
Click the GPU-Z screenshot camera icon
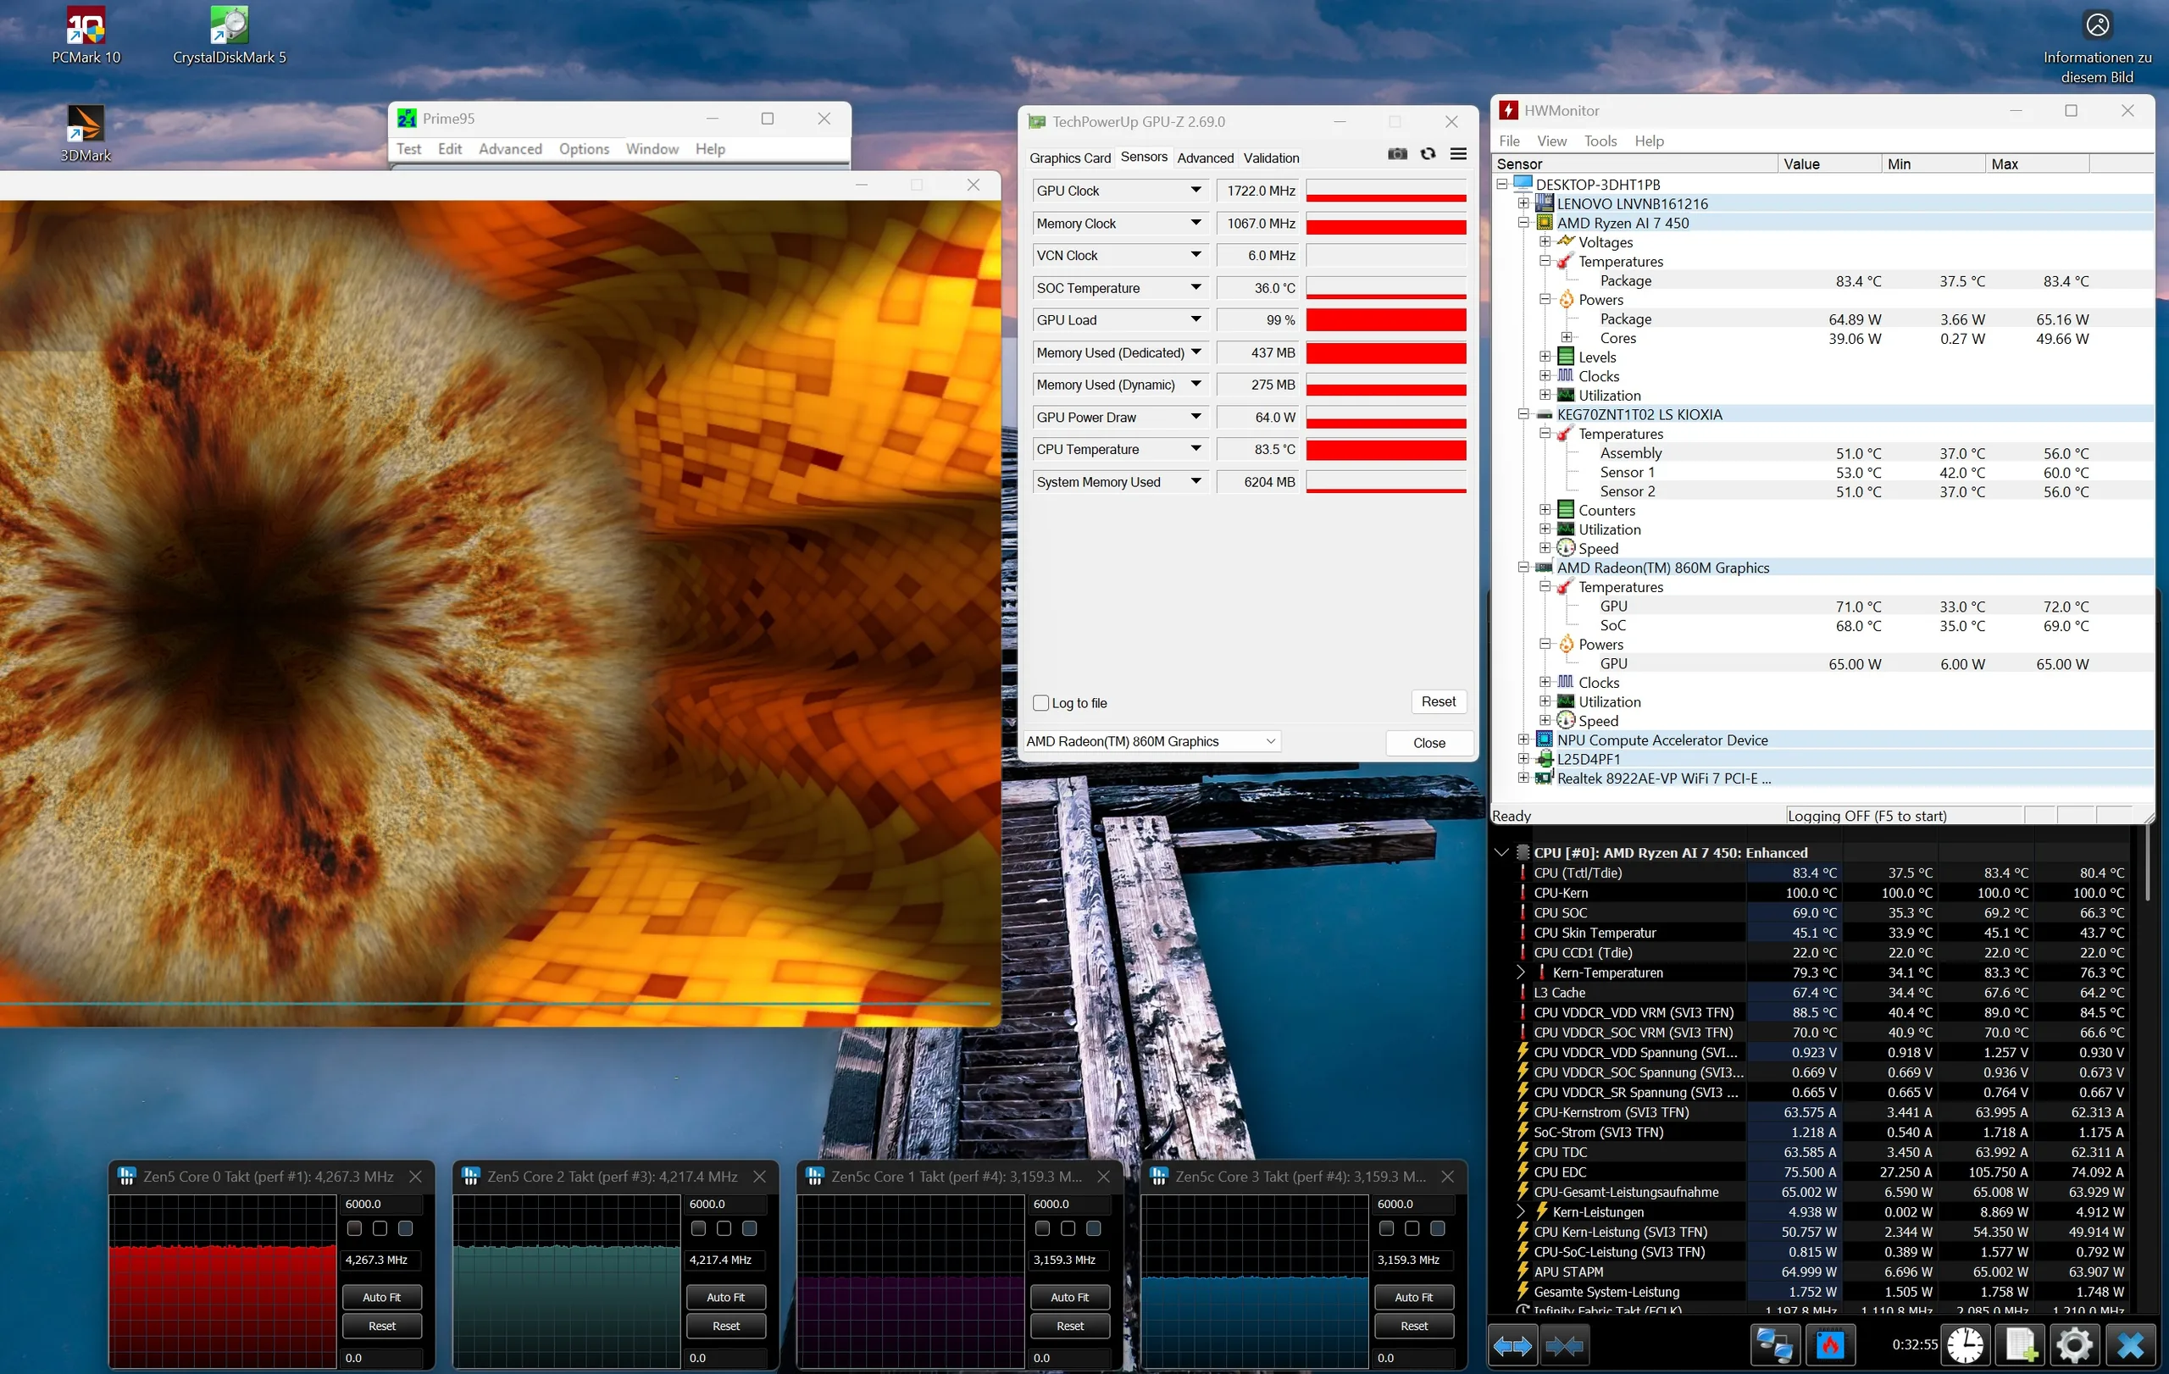[x=1397, y=155]
